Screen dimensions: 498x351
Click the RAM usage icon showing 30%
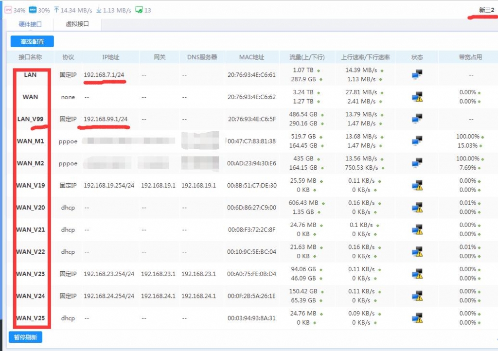tap(33, 10)
